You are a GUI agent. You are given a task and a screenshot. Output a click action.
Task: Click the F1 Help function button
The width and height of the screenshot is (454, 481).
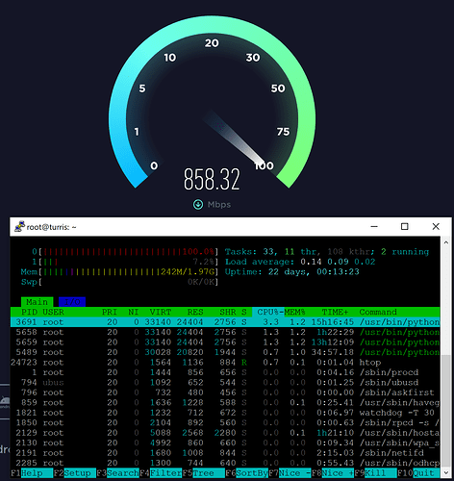(x=32, y=473)
